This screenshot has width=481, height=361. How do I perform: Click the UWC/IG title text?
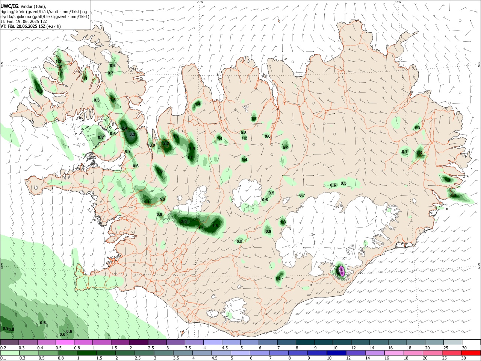click(9, 6)
